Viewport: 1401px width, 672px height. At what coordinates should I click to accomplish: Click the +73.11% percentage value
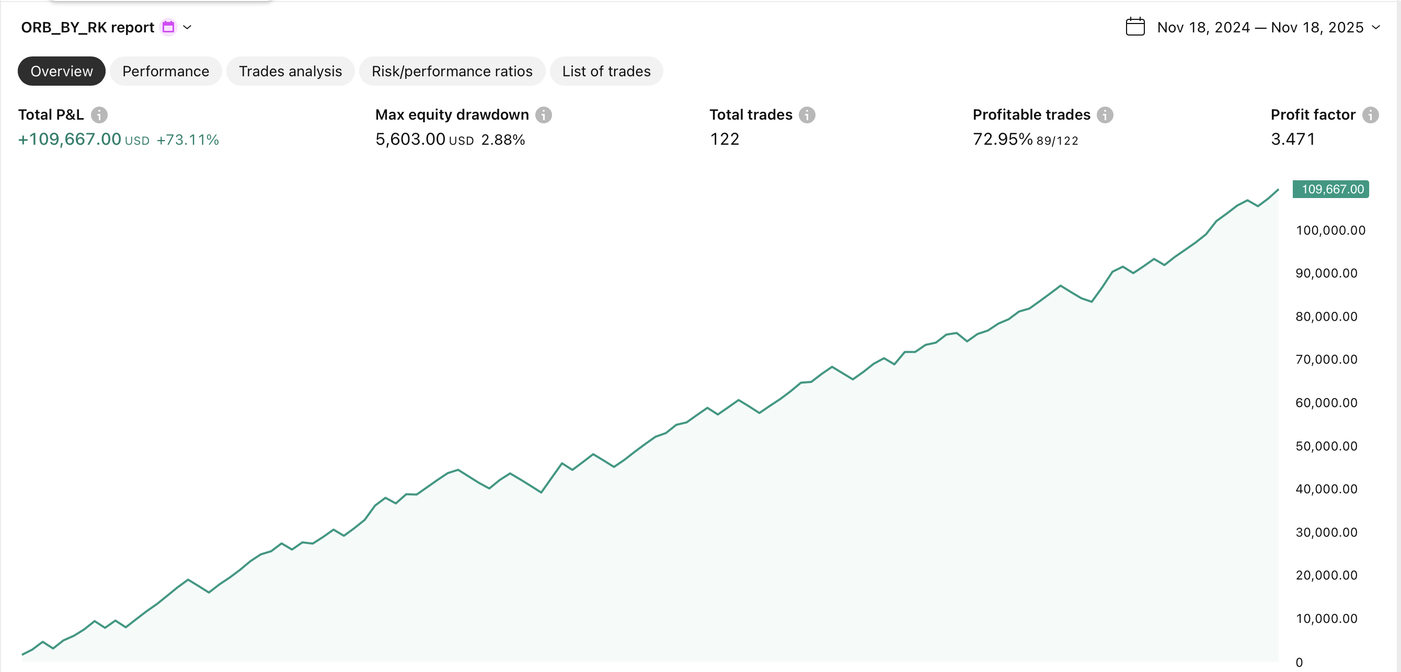(x=188, y=140)
